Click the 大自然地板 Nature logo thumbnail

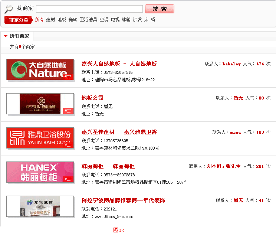(40, 69)
